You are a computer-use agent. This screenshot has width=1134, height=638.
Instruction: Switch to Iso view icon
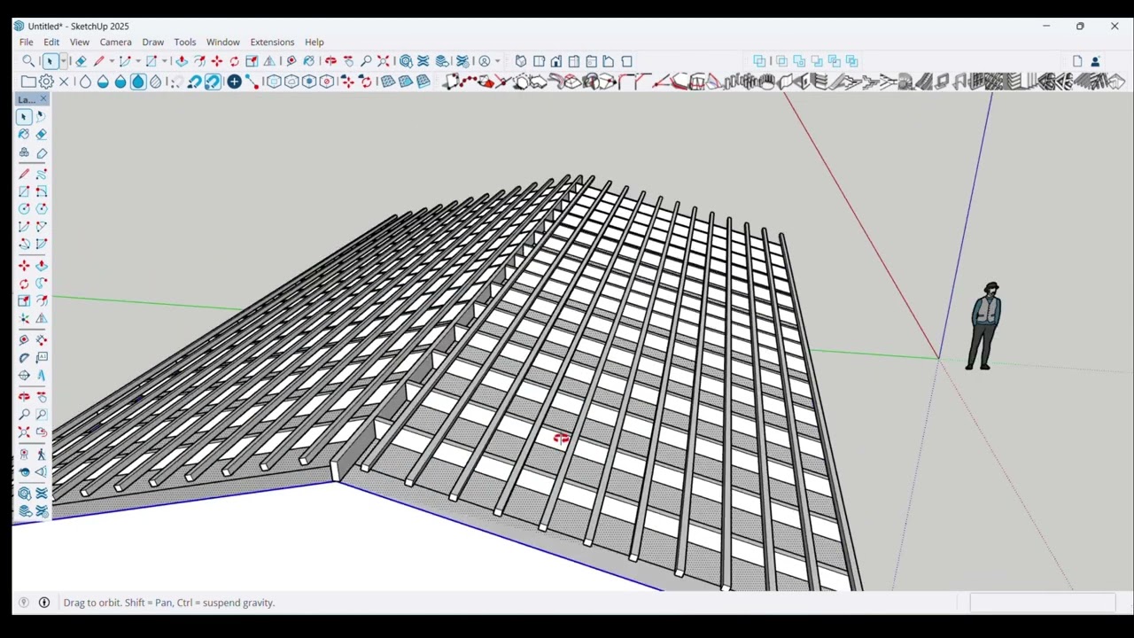[521, 61]
